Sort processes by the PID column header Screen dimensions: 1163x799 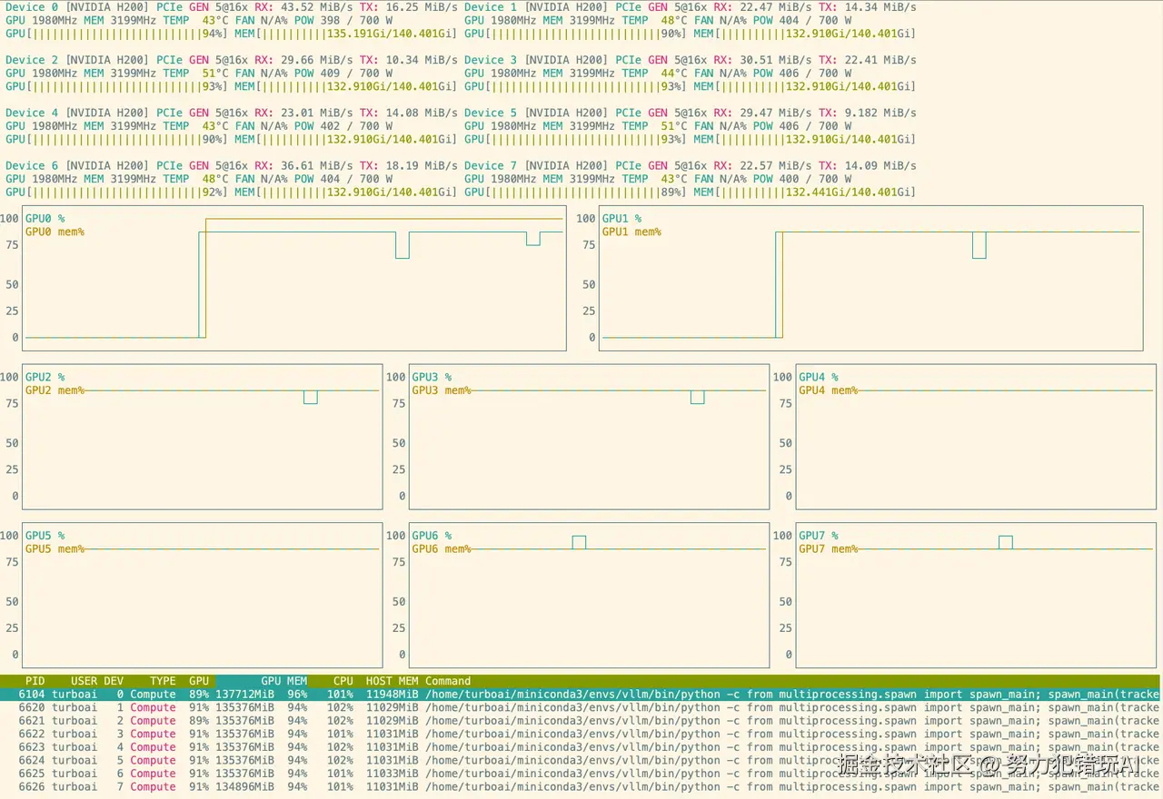(35, 681)
